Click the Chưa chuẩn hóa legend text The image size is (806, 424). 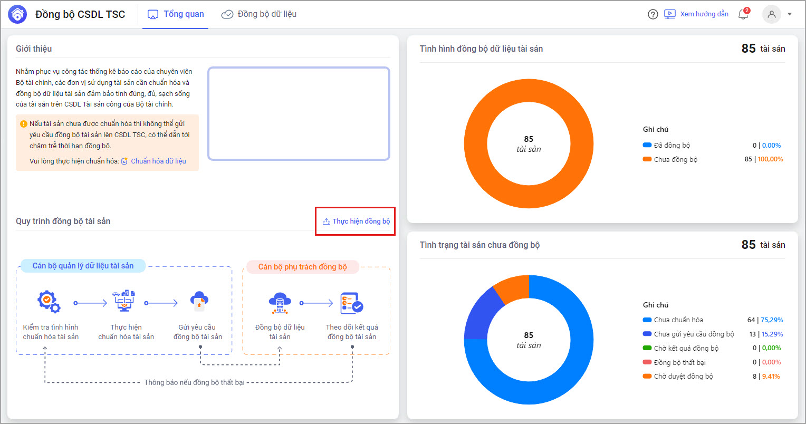click(x=678, y=320)
